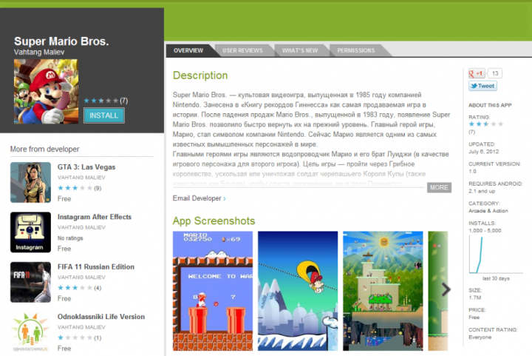Viewport: 532px width, 356px height.
Task: Click the Description heading
Action: 200,75
